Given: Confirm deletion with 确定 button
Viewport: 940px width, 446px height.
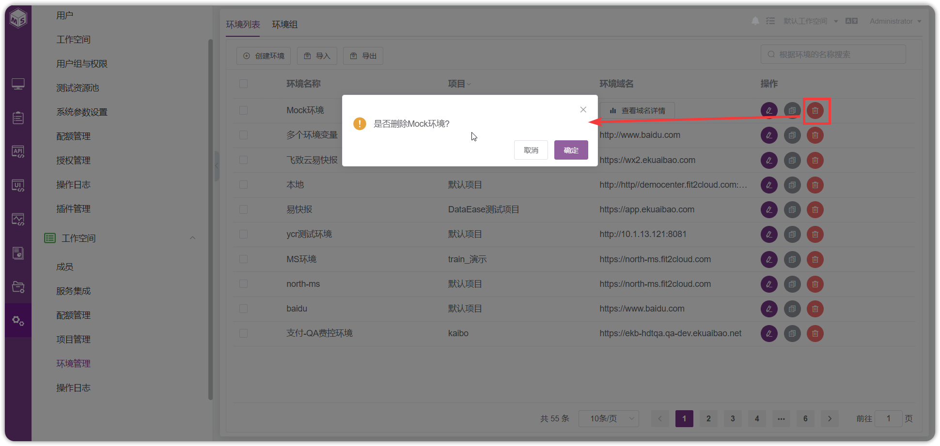Looking at the screenshot, I should click(x=571, y=150).
